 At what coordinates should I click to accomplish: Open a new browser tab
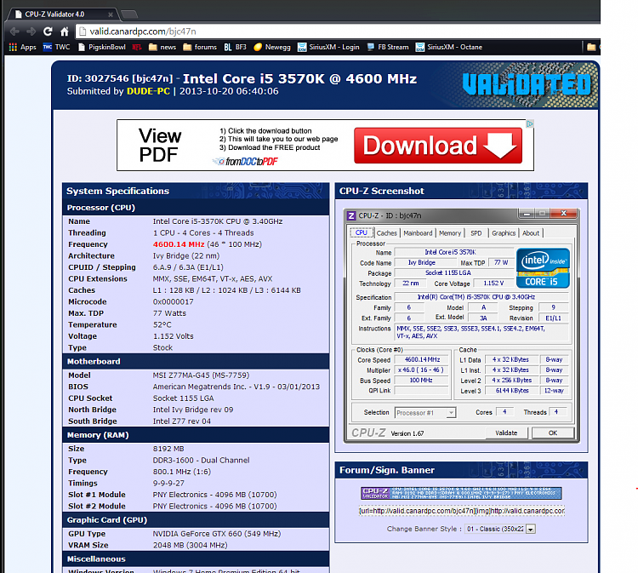[x=129, y=14]
